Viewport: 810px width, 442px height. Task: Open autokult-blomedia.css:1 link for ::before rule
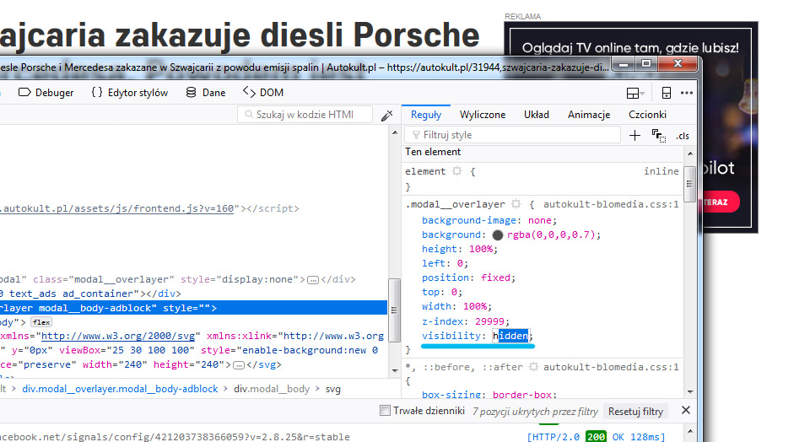611,367
